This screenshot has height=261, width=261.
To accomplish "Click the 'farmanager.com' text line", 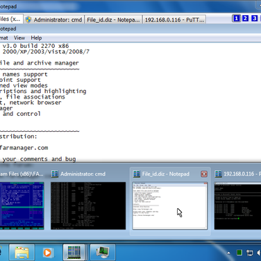I will tap(24, 148).
